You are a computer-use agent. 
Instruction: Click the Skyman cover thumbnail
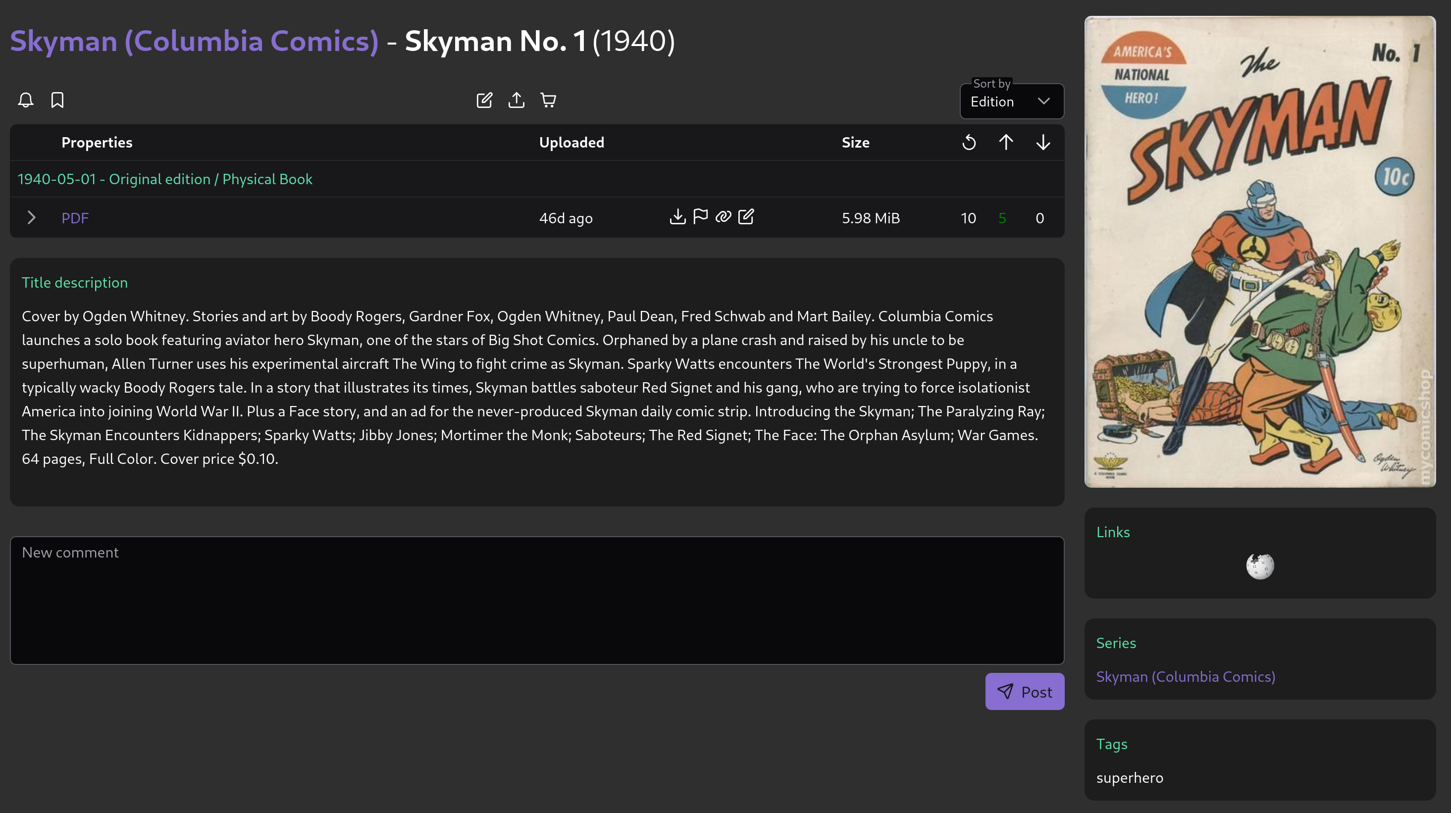coord(1259,252)
